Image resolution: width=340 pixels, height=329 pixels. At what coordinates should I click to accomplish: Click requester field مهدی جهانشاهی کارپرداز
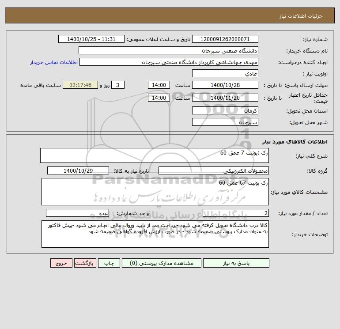tap(169, 62)
